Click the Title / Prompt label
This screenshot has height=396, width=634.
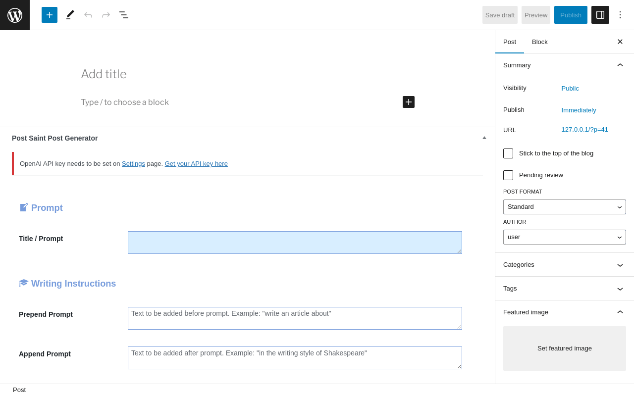41,239
